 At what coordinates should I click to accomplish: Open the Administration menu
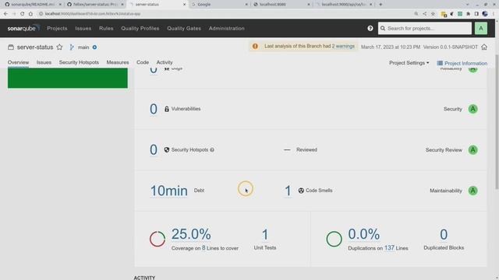227,28
